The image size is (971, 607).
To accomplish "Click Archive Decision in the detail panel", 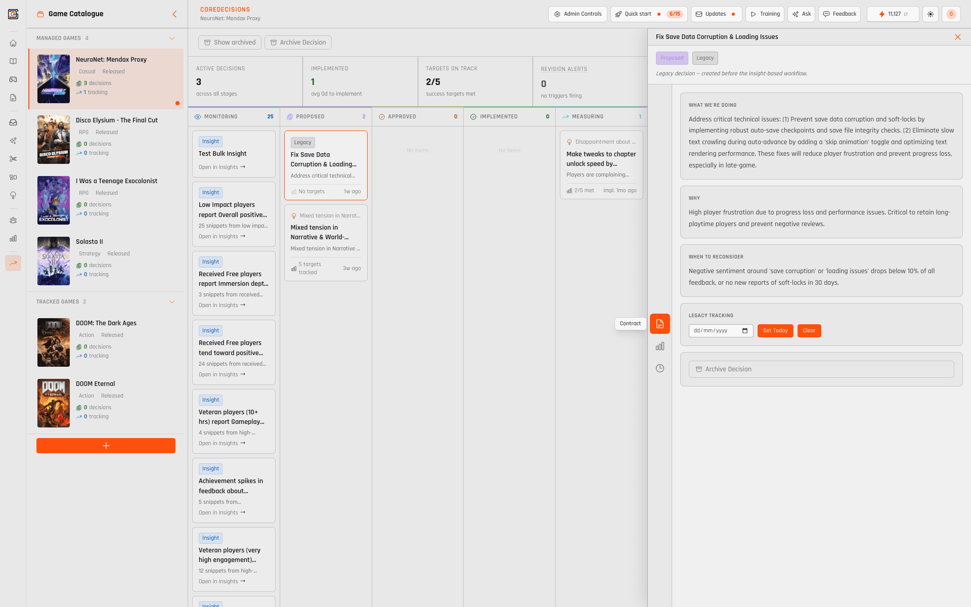I will coord(821,369).
